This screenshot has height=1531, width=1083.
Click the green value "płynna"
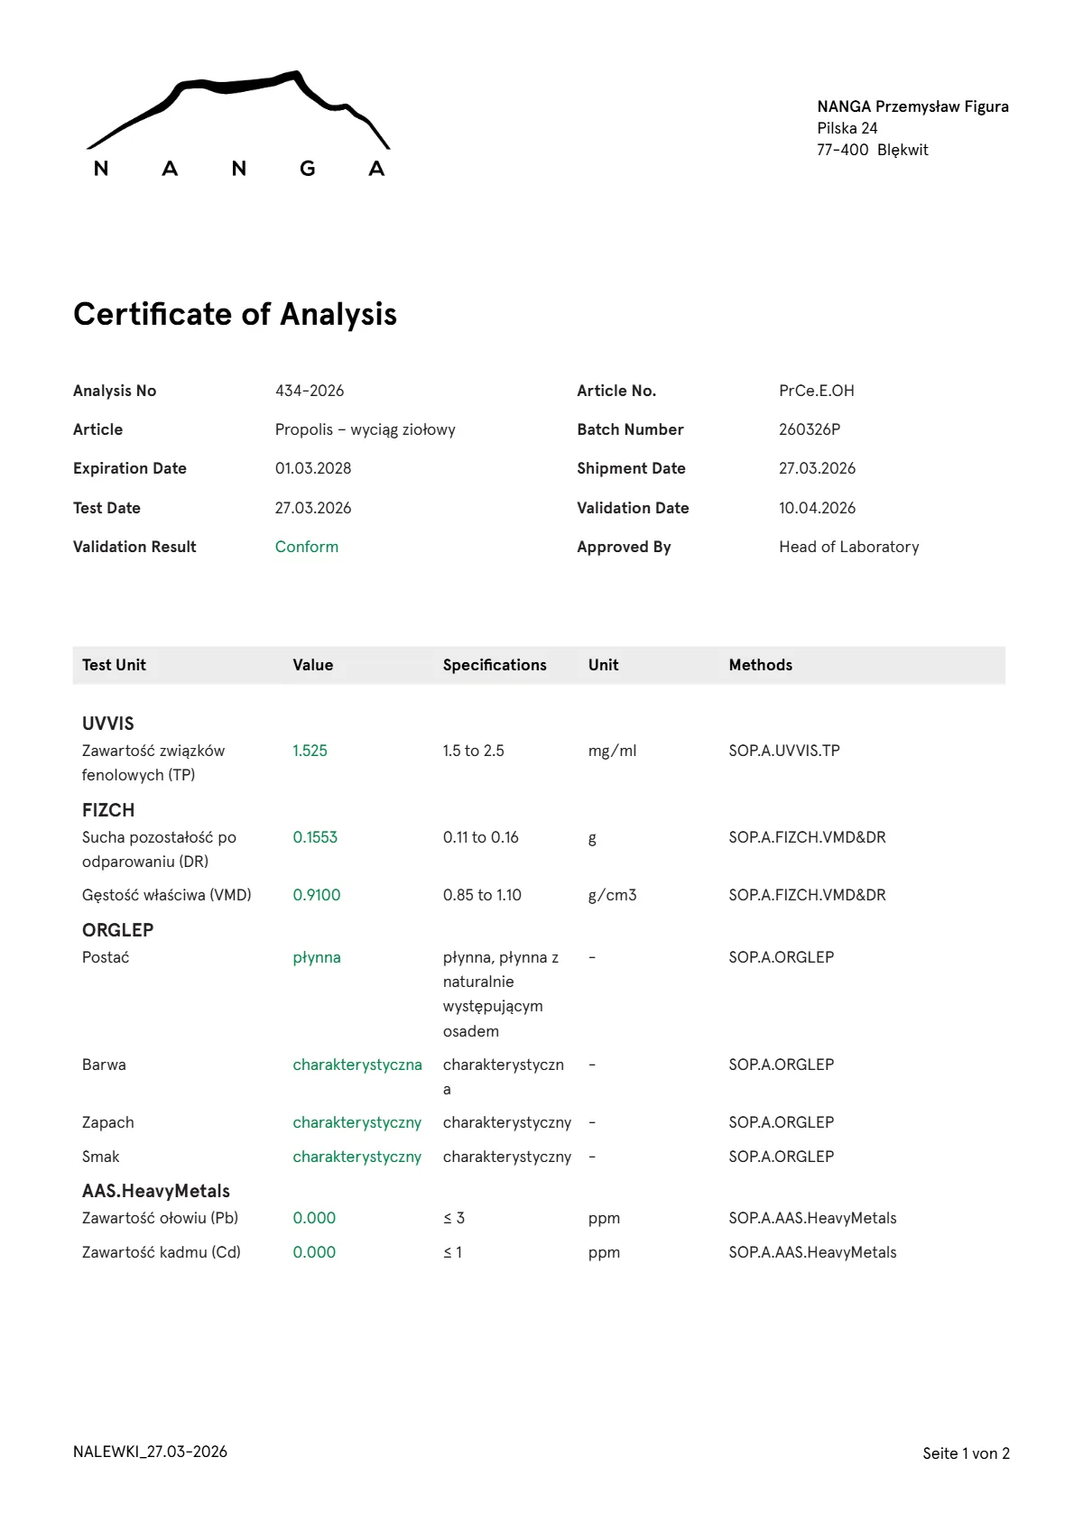(317, 957)
